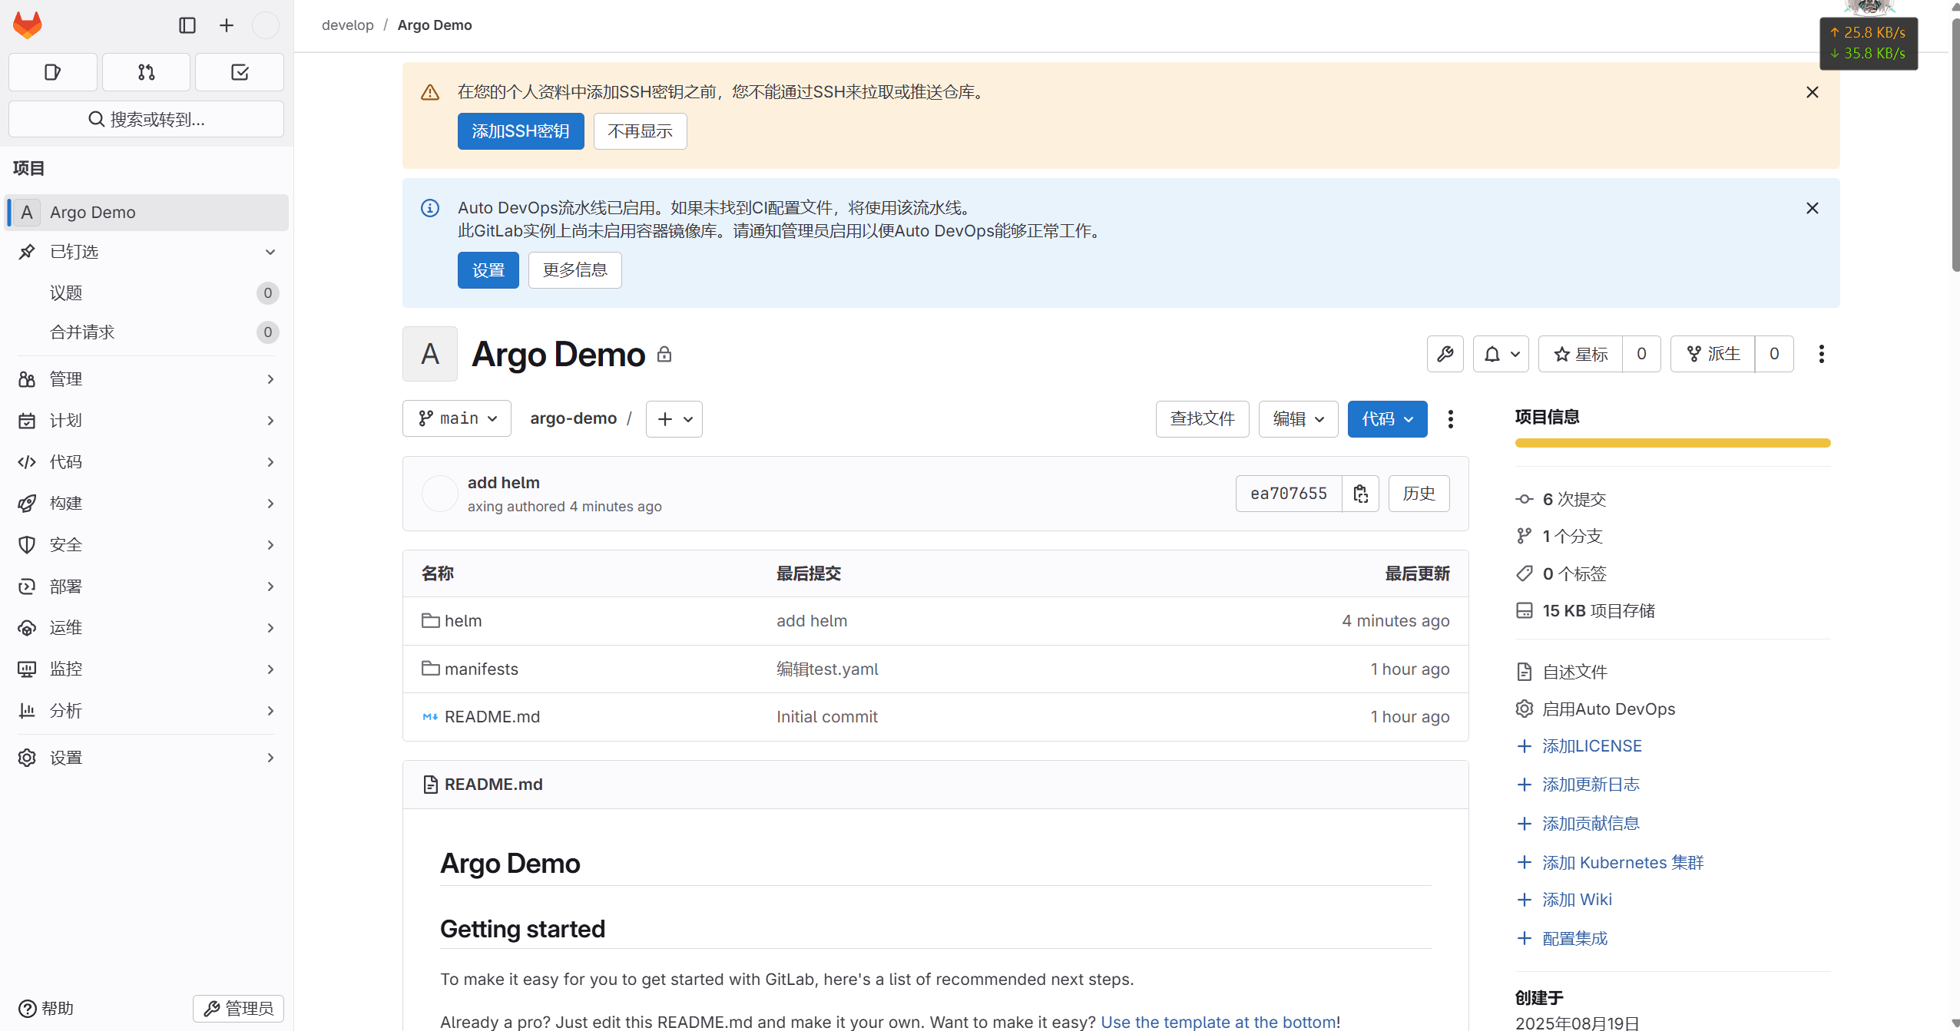
Task: Open the main branch selector
Action: coord(457,418)
